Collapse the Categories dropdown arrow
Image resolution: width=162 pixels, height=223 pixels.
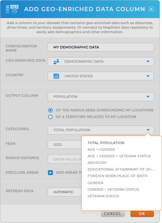(148, 130)
